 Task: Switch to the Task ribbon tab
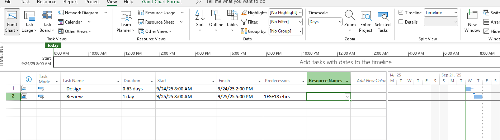[x=25, y=2]
